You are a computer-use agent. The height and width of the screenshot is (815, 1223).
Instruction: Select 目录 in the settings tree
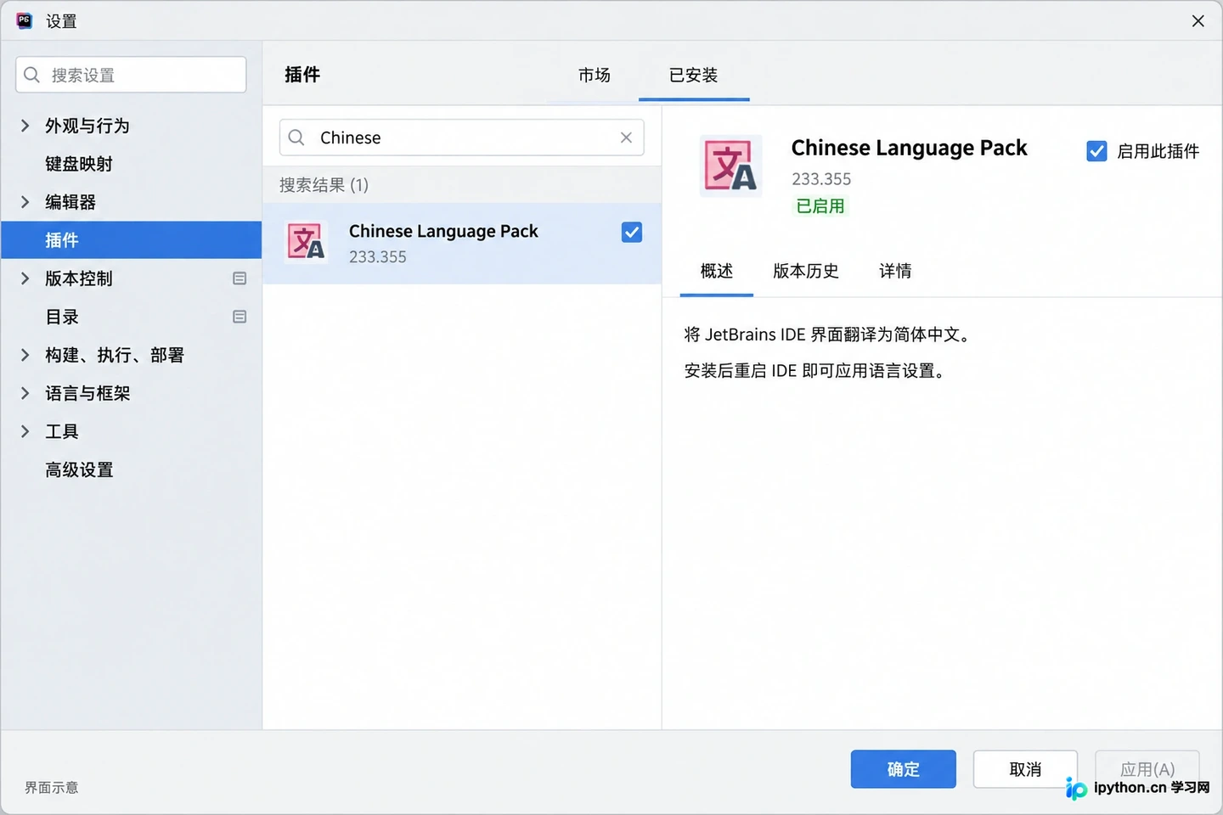pyautogui.click(x=62, y=317)
